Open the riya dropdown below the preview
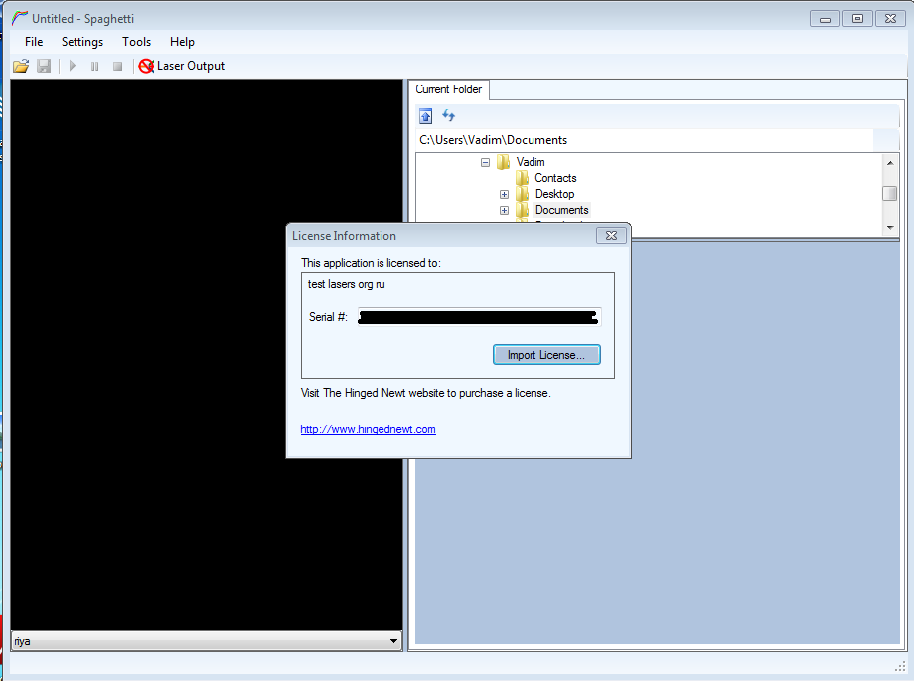 pyautogui.click(x=394, y=641)
